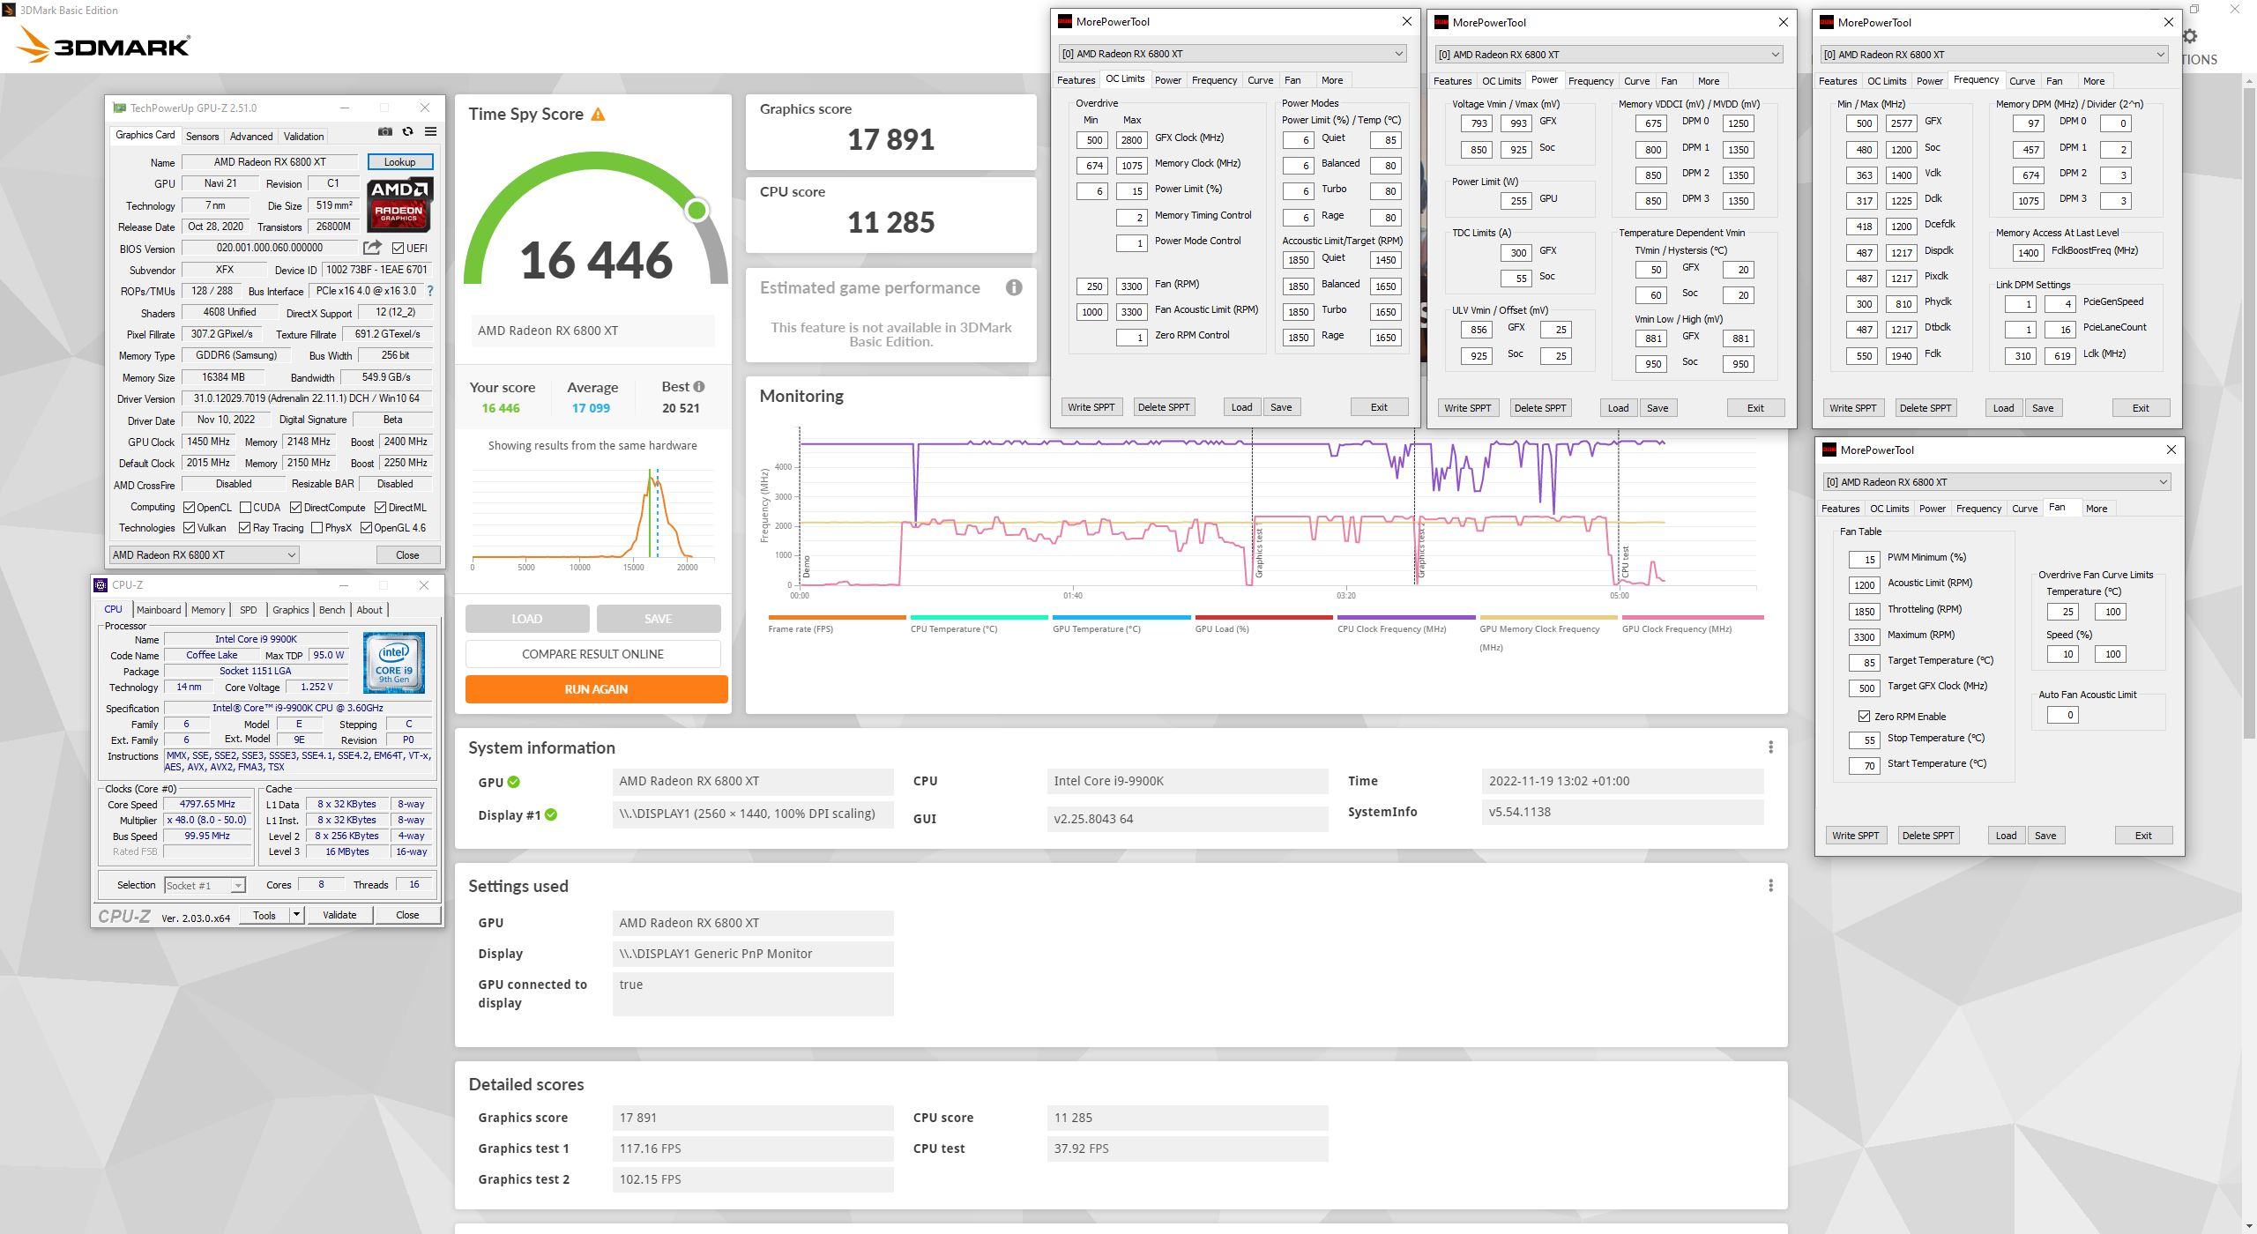Click the Target Temperature field in Fan Table

click(1864, 662)
